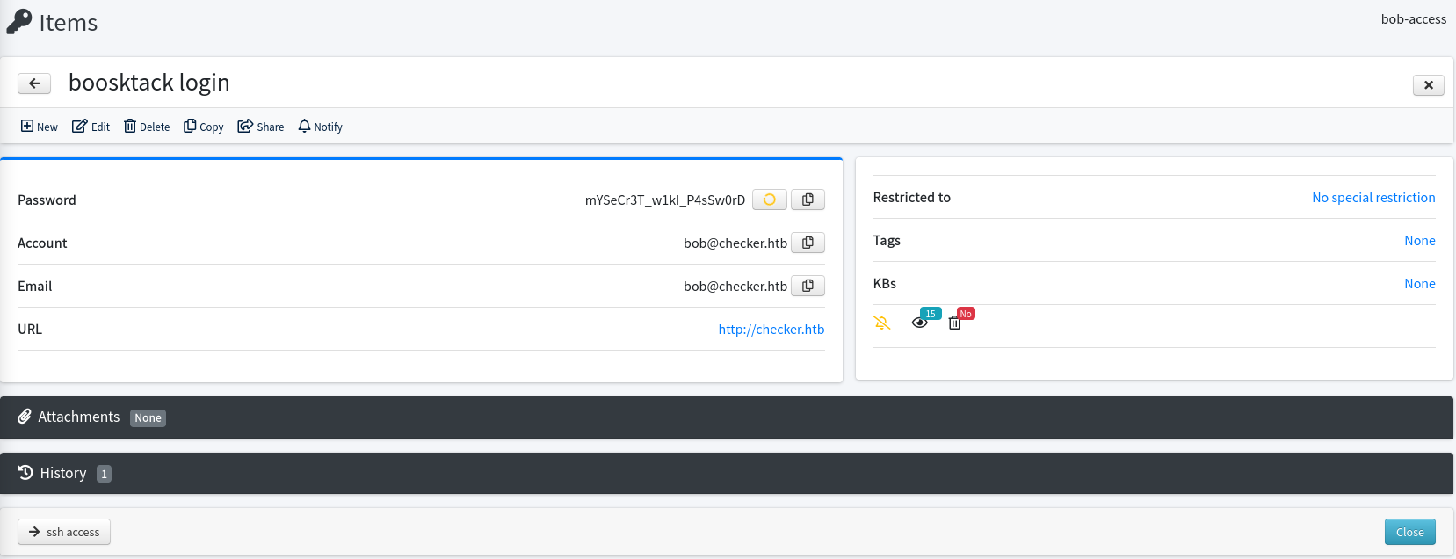The height and width of the screenshot is (559, 1456).
Task: Click Notify in the item toolbar
Action: 321,127
